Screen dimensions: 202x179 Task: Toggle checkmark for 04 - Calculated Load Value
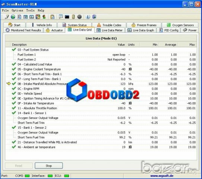click(14, 64)
